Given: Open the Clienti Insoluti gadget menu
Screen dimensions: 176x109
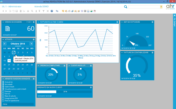Looking at the screenshot, I should coord(91,66).
